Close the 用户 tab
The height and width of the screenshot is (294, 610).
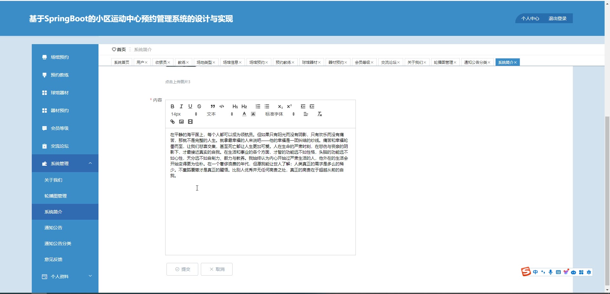click(146, 63)
